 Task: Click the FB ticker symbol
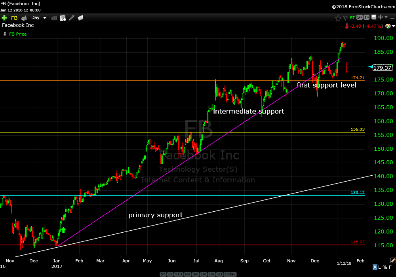coord(14,18)
